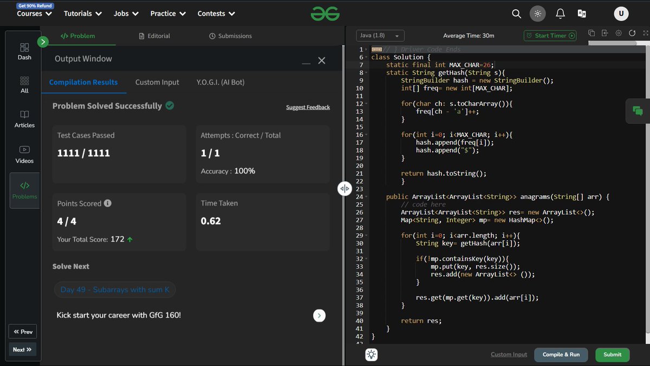This screenshot has height=366, width=650.
Task: Open Problems in the left sidebar
Action: pyautogui.click(x=24, y=190)
